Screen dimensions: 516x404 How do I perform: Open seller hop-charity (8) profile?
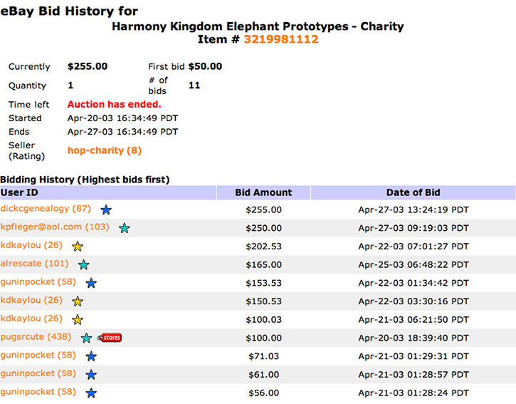pyautogui.click(x=105, y=150)
